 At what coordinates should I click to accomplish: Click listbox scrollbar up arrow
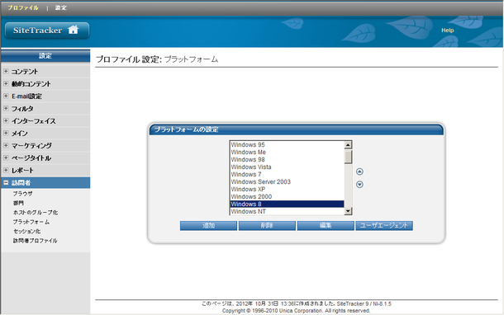pyautogui.click(x=348, y=145)
